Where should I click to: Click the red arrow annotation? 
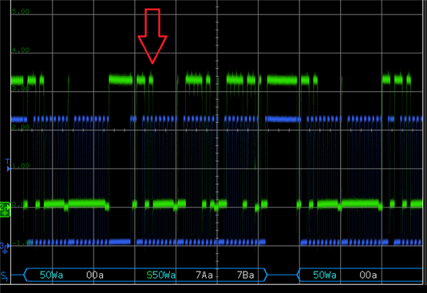point(152,36)
